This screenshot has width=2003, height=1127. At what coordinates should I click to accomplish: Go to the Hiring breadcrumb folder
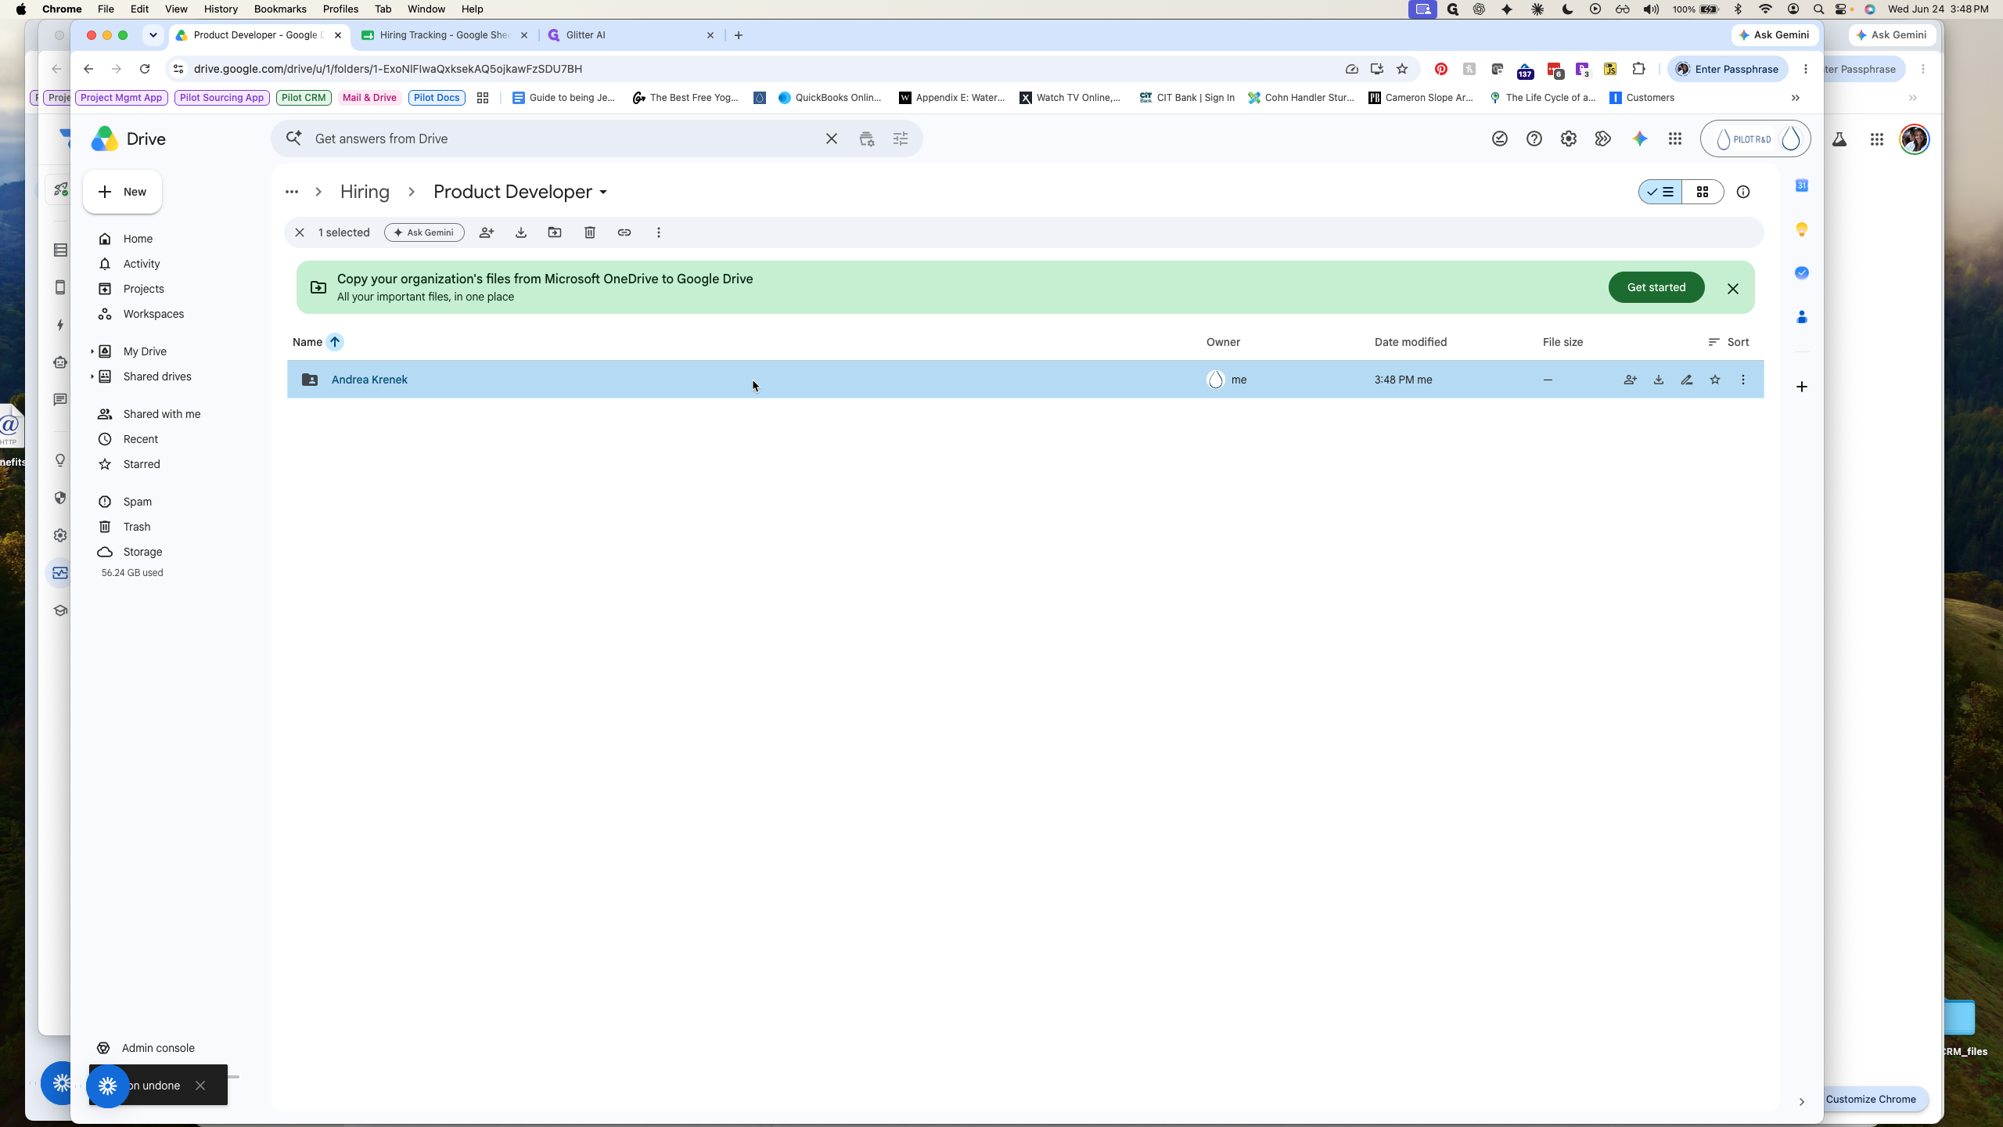point(365,192)
